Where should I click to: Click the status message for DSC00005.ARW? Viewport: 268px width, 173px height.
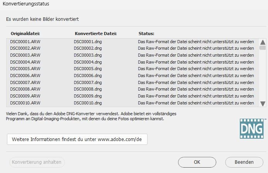[x=196, y=69]
